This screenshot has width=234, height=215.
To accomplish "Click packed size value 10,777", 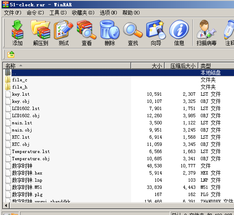I will tap(188, 166).
